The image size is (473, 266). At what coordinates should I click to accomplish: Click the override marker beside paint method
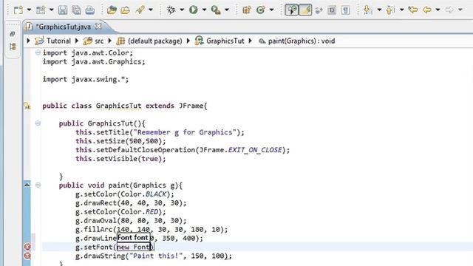[27, 185]
